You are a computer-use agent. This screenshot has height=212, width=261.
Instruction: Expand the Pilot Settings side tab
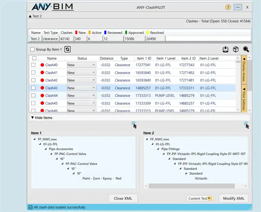pyautogui.click(x=244, y=99)
